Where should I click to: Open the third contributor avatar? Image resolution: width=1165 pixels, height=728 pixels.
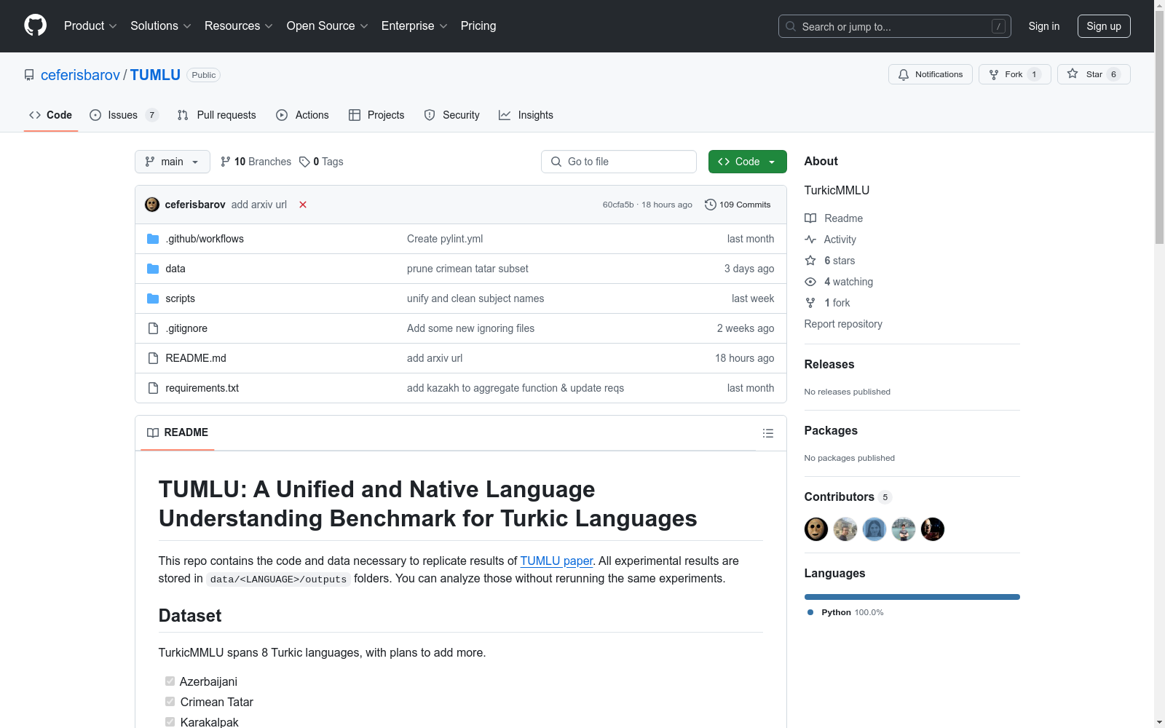coord(874,529)
